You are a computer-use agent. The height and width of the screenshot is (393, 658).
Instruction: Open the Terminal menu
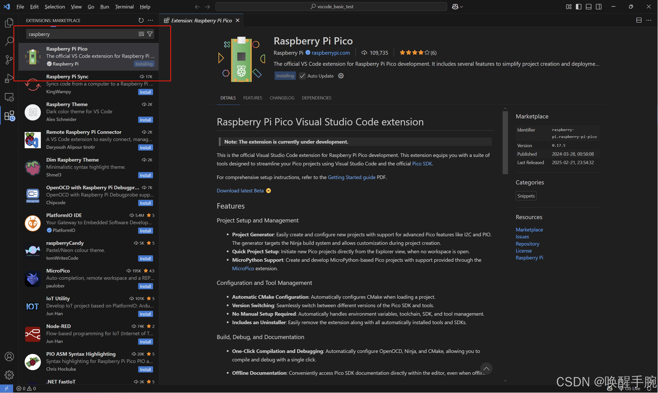[124, 7]
